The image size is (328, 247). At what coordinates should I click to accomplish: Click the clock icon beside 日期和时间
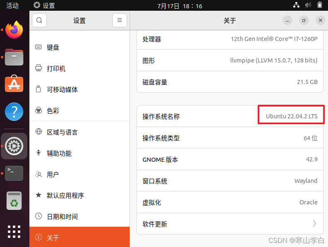(39, 216)
